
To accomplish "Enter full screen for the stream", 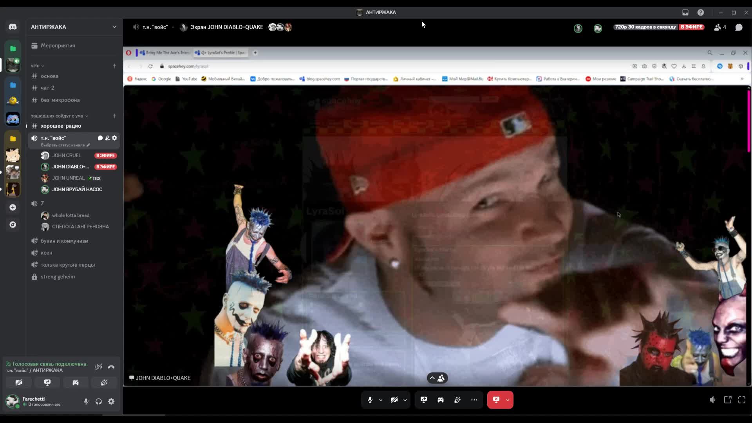I will click(x=742, y=400).
